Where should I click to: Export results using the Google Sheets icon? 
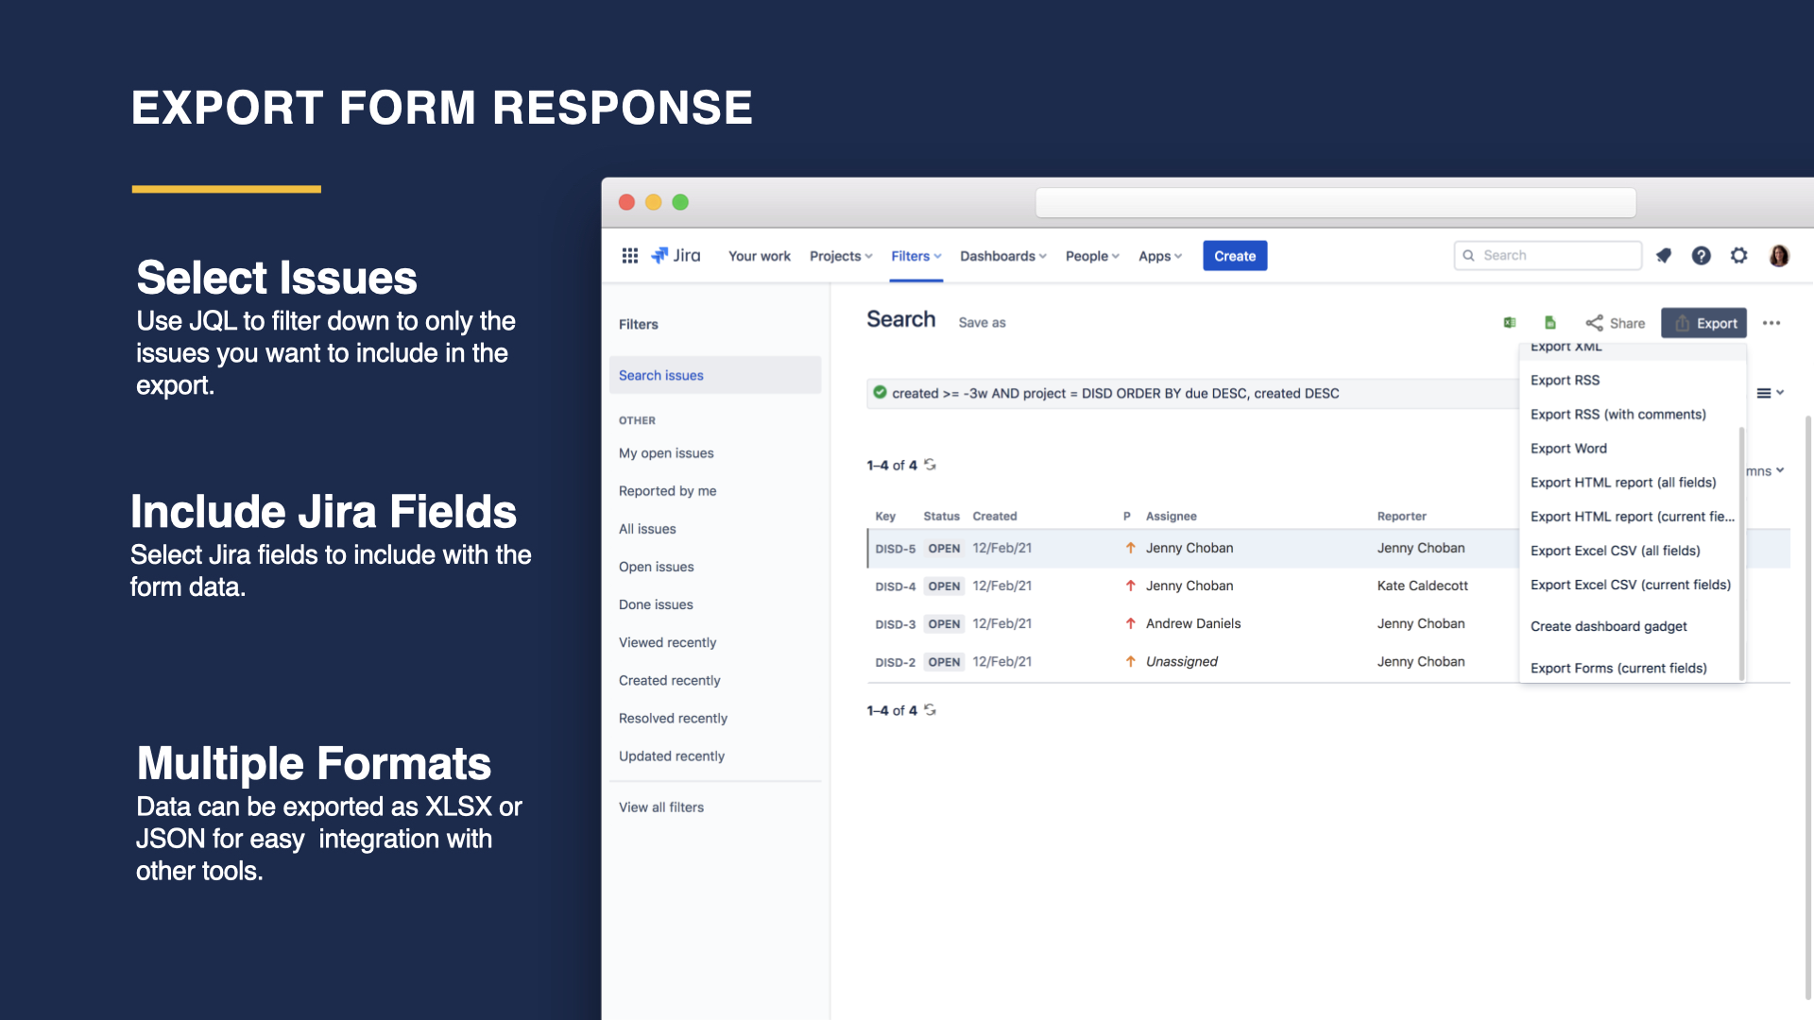[x=1549, y=322]
